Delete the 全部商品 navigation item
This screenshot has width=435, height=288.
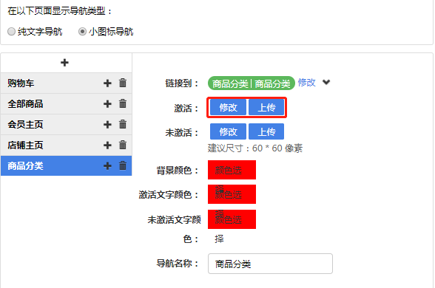tap(123, 103)
